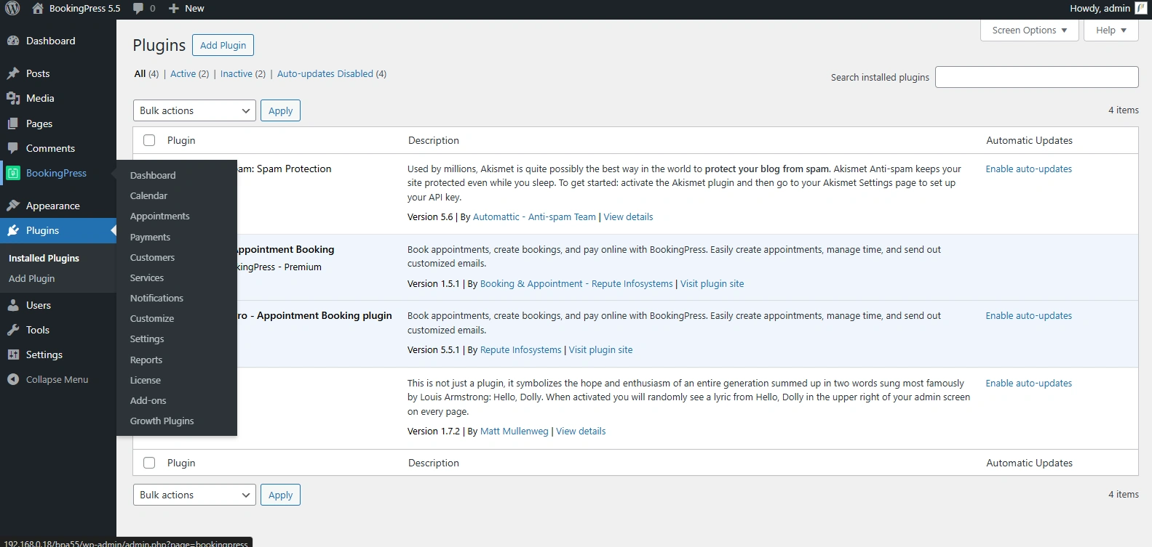Click the WordPress logo icon
Screen dimensions: 1152x547
coord(12,9)
